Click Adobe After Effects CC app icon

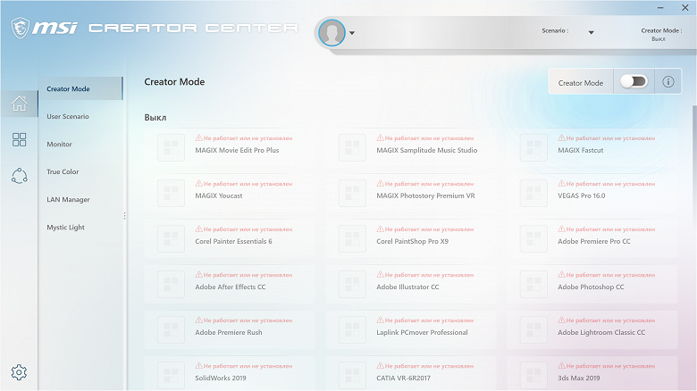coord(172,284)
